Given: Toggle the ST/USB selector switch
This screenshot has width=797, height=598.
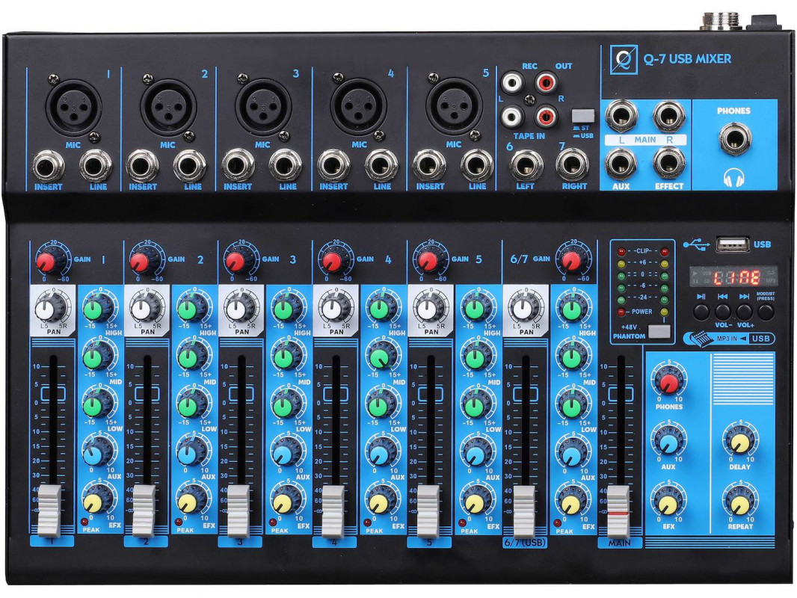Looking at the screenshot, I should pyautogui.click(x=582, y=116).
